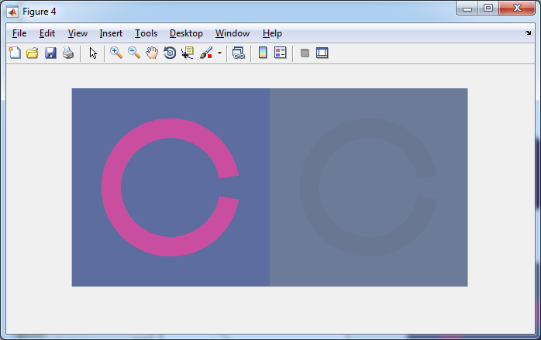The image size is (541, 340).
Task: Dock the figure using the corner arrow
Action: click(529, 33)
